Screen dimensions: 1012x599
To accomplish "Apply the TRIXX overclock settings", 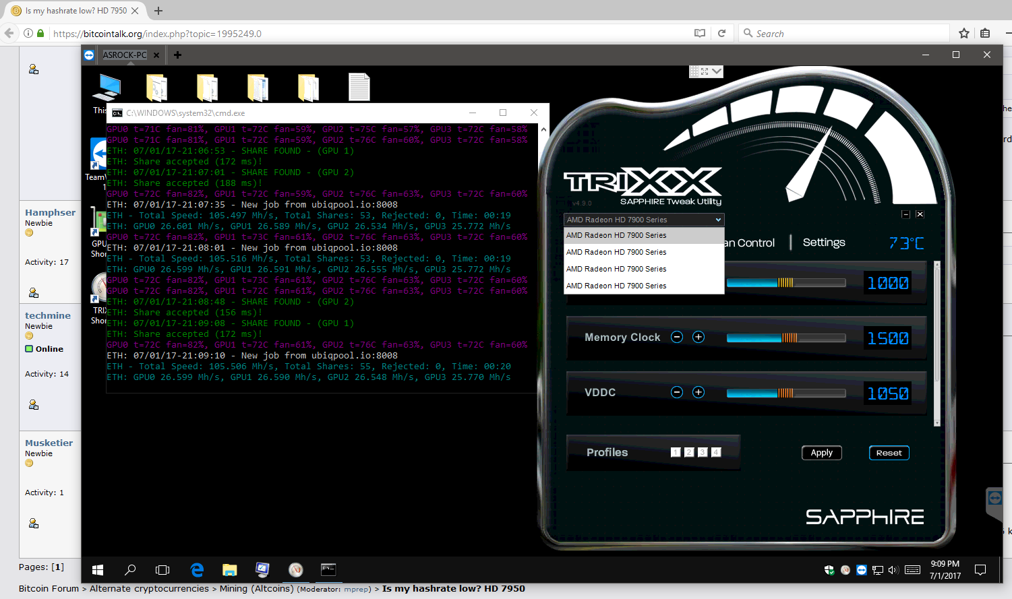I will (x=822, y=453).
